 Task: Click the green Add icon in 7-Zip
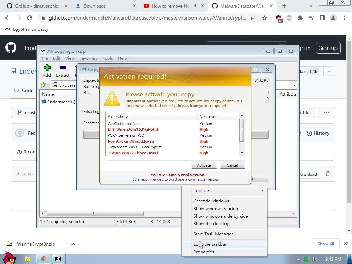(x=47, y=68)
